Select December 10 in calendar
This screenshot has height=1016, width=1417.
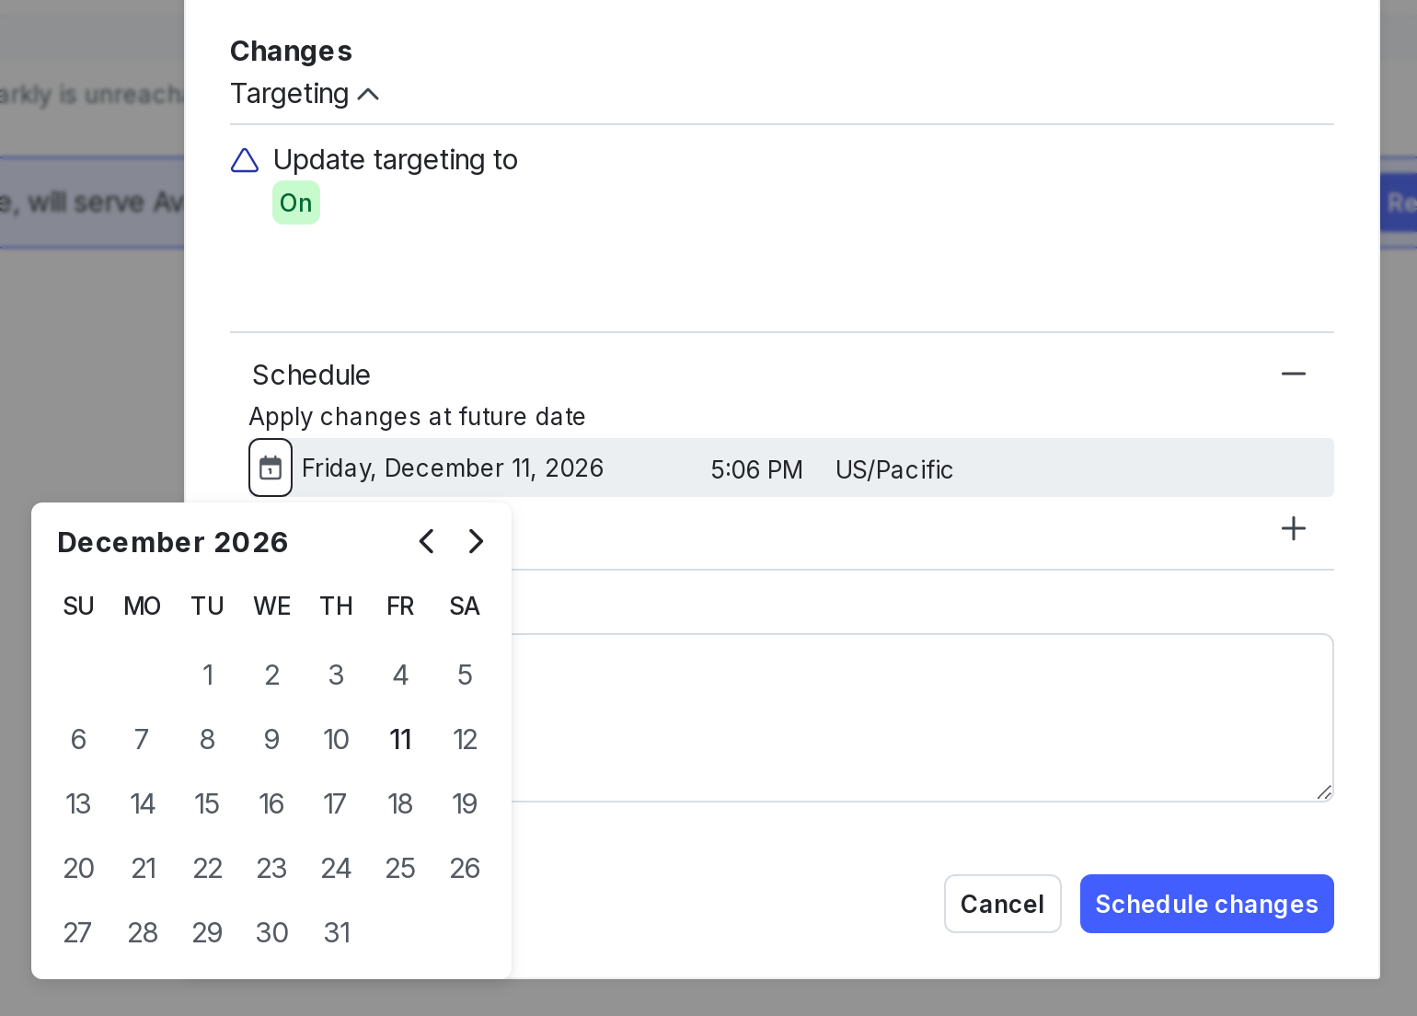337,740
